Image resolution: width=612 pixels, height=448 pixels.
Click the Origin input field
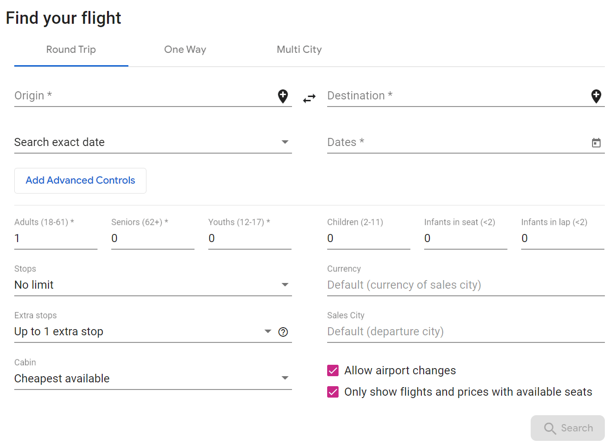click(143, 96)
